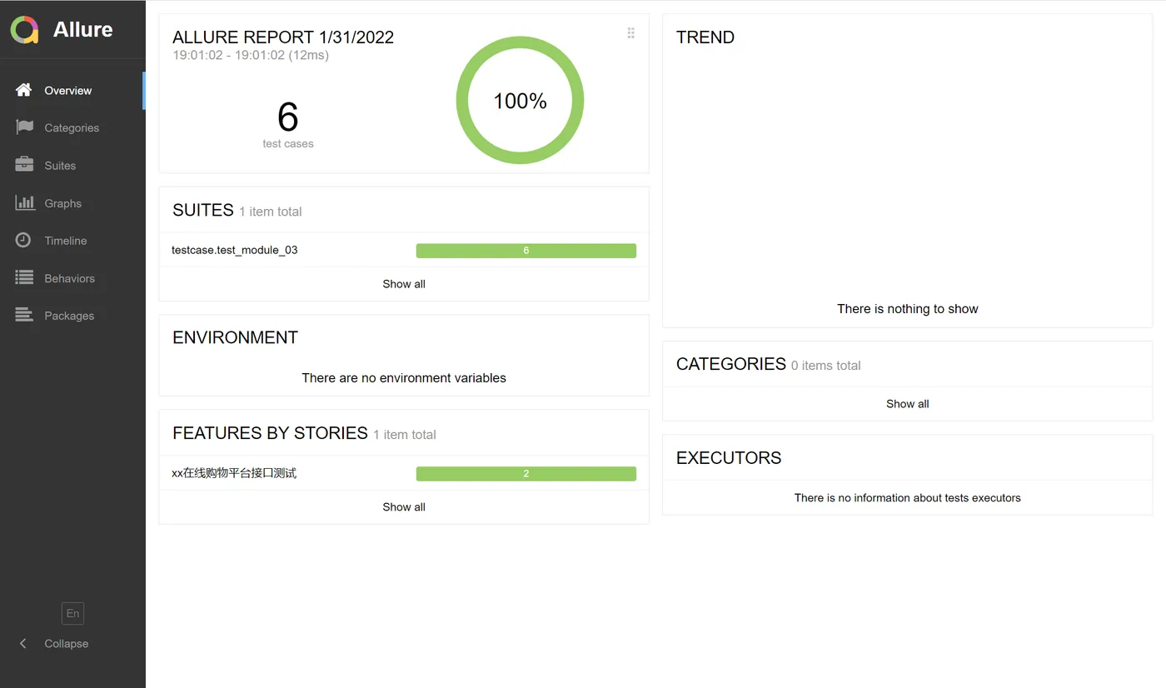This screenshot has width=1166, height=688.
Task: Open the xx在线购物平台接口测试 feature link
Action: [234, 473]
